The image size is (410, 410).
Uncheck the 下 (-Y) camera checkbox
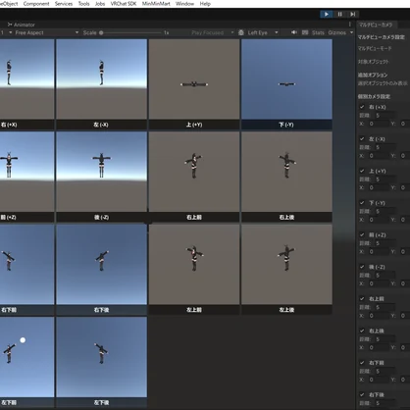(362, 203)
